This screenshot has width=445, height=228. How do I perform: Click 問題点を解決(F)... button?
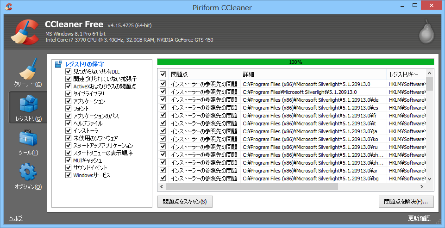coord(406,202)
